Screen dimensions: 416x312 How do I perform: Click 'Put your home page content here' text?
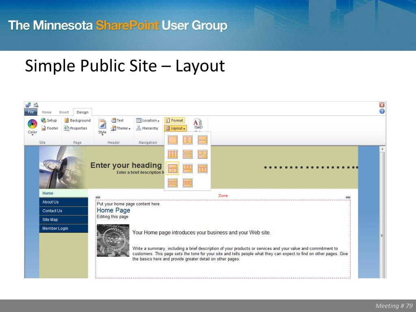click(x=128, y=204)
